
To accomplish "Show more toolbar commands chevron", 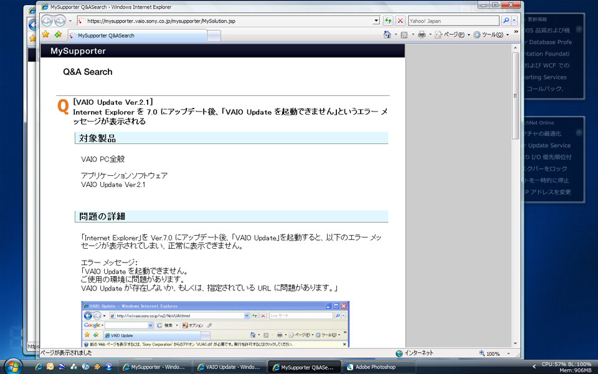I will [x=516, y=32].
